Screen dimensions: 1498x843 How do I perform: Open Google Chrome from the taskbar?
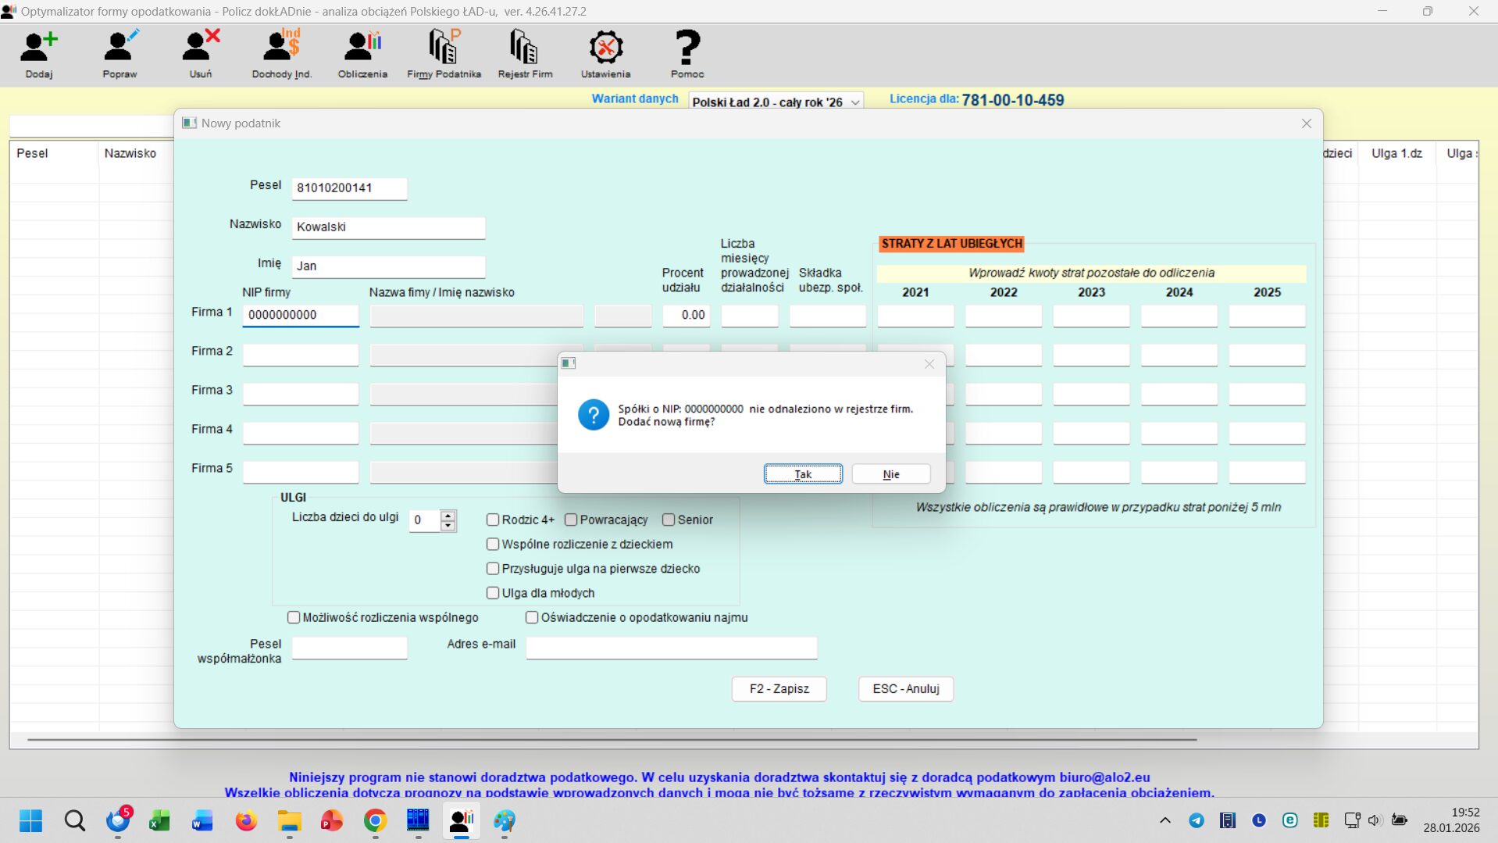tap(375, 821)
